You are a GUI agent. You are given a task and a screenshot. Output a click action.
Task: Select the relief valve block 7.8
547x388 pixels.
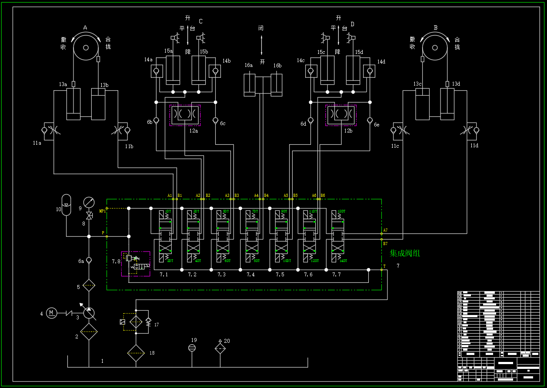pyautogui.click(x=136, y=264)
